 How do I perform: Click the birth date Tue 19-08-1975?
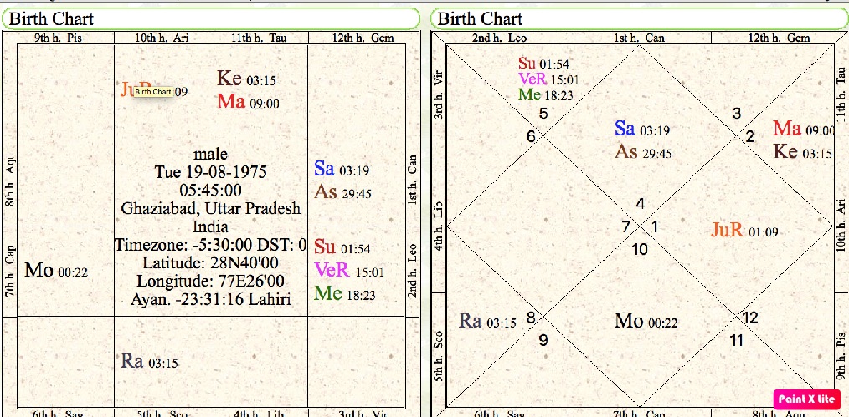(x=210, y=172)
